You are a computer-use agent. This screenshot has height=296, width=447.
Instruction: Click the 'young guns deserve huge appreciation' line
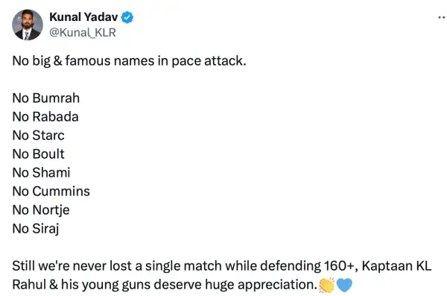tap(165, 285)
